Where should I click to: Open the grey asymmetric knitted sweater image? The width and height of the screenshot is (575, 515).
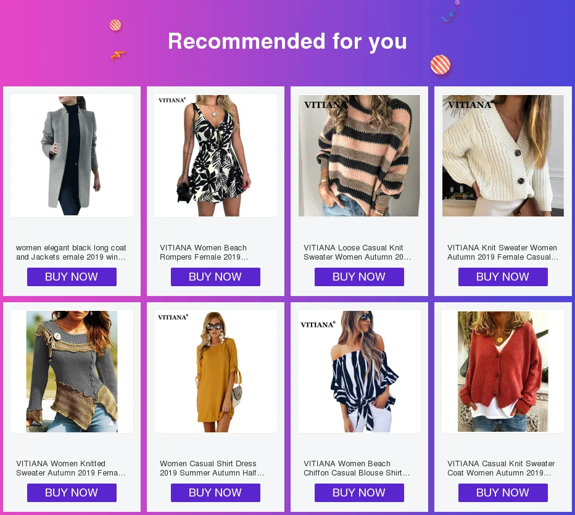coord(72,371)
